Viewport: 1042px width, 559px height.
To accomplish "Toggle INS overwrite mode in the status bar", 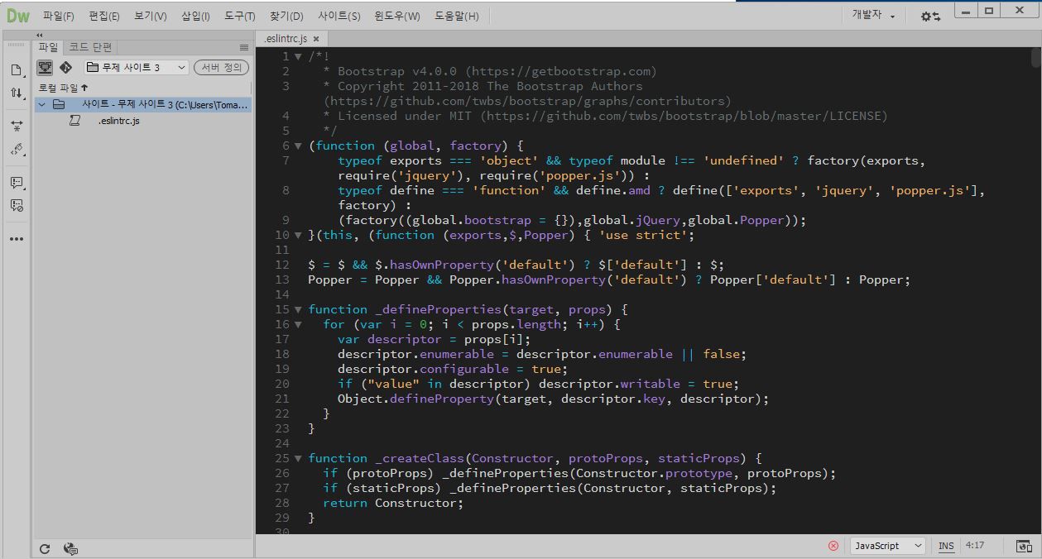I will (x=946, y=546).
